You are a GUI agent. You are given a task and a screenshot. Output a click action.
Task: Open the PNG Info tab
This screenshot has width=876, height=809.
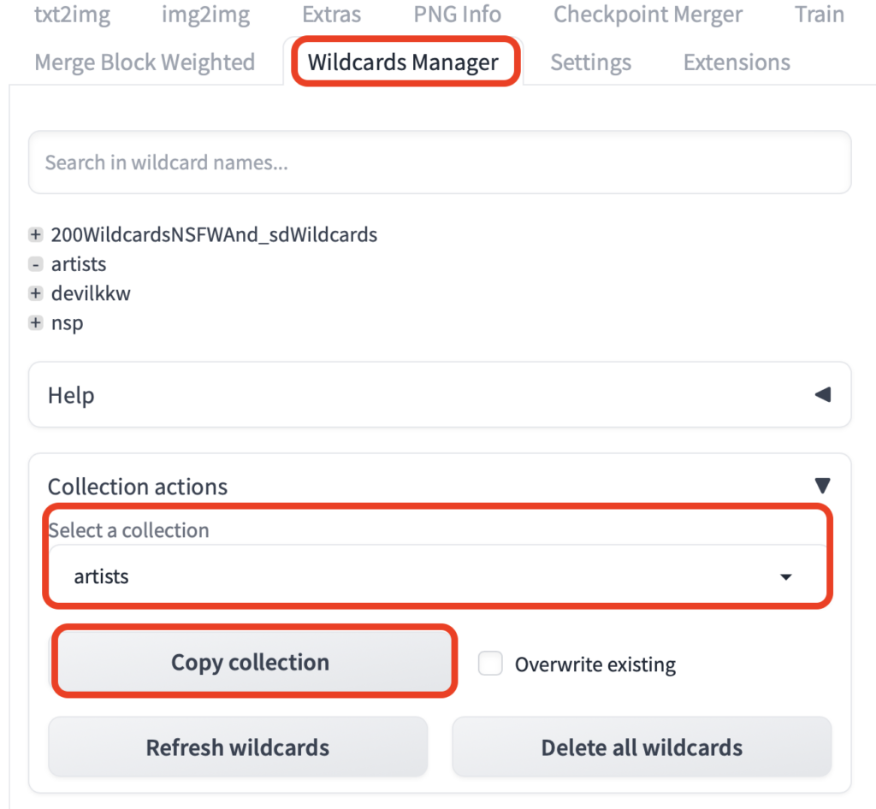(x=457, y=15)
